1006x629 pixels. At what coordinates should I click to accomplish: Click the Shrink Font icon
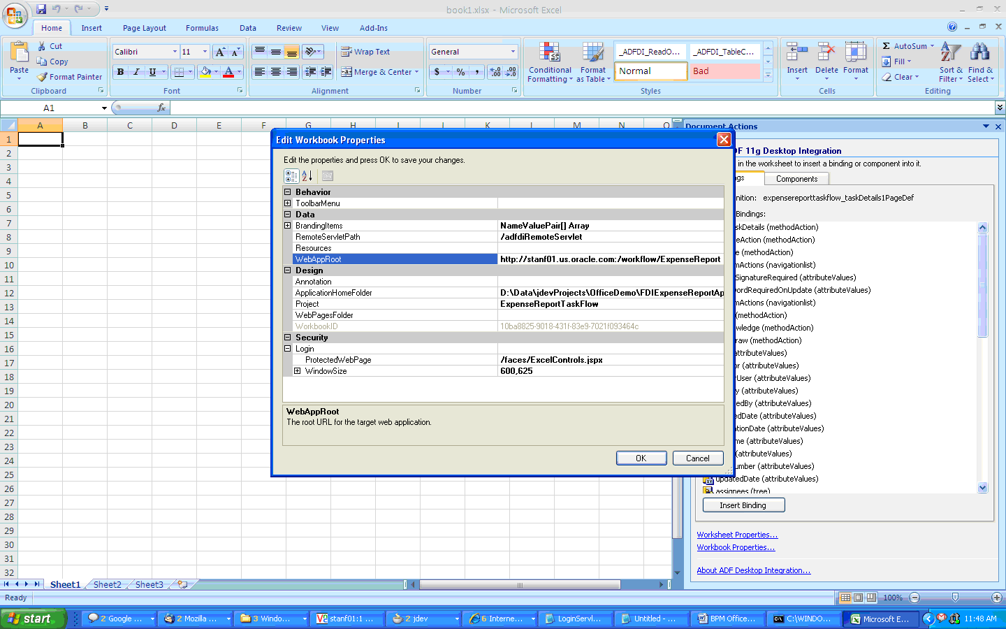(x=235, y=52)
